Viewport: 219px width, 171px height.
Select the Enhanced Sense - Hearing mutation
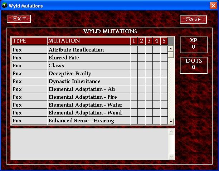pos(81,121)
